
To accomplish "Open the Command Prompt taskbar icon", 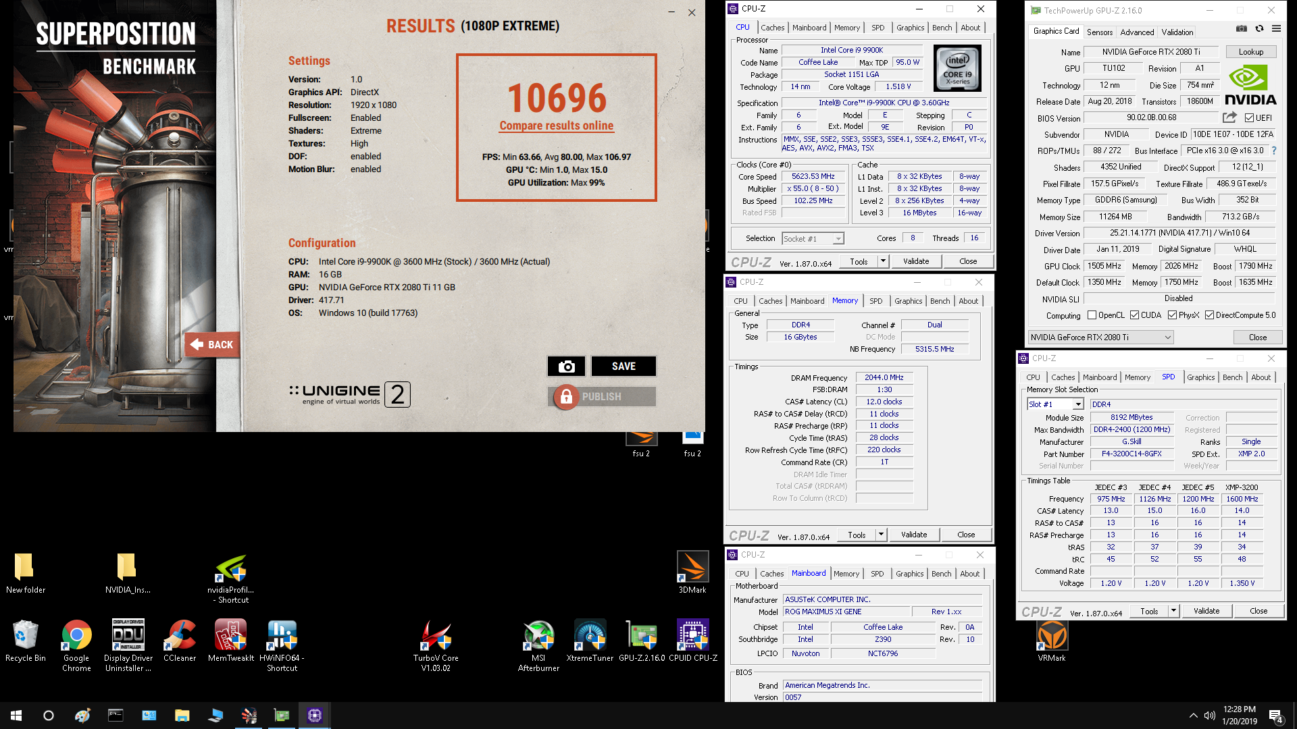I will pyautogui.click(x=116, y=715).
